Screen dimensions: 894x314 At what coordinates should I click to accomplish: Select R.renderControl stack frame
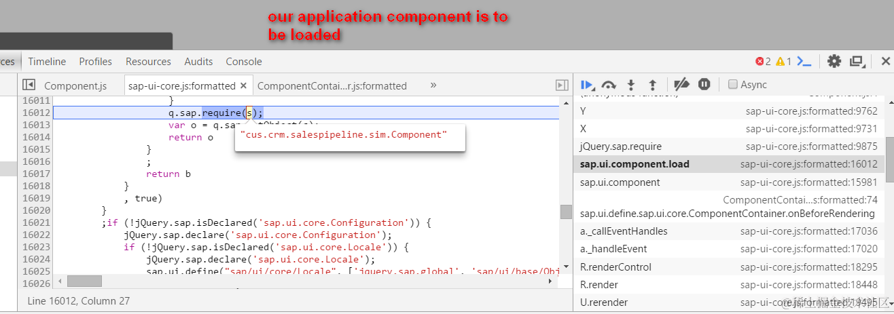(729, 267)
